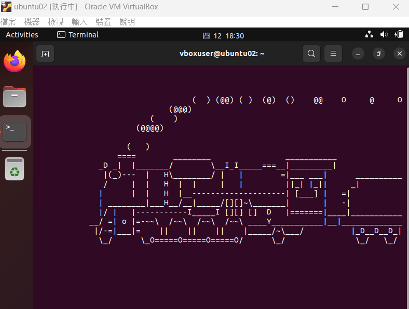This screenshot has height=309, width=409.
Task: Open the 說明 help menu
Action: coord(127,22)
